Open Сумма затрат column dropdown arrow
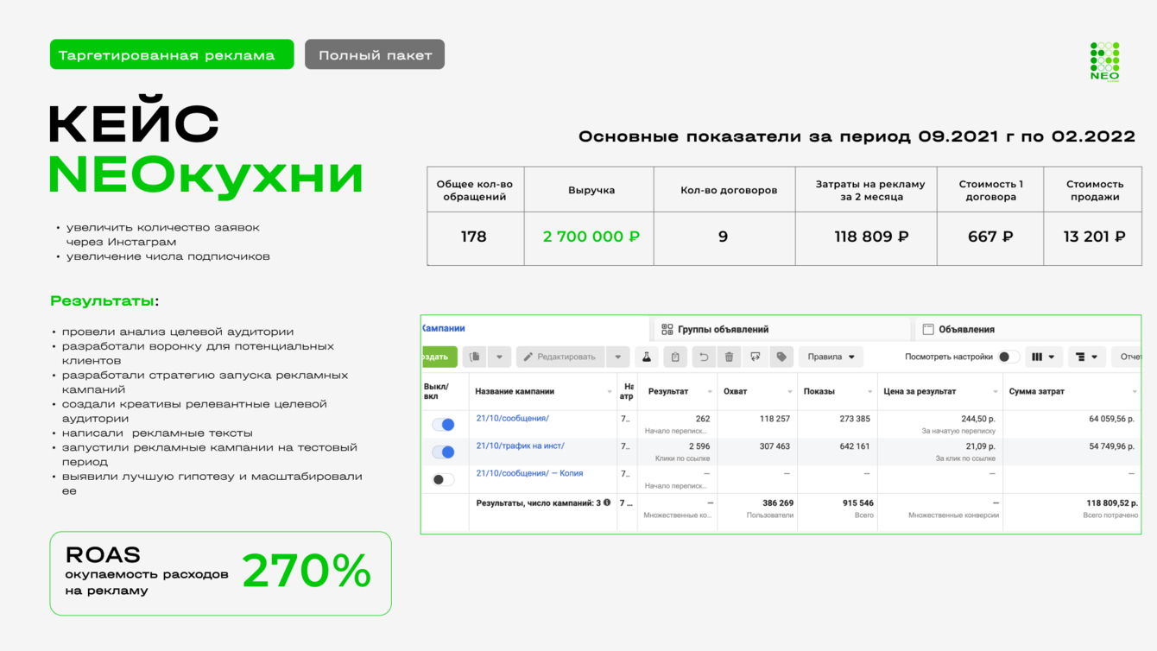The width and height of the screenshot is (1157, 651). point(1135,392)
